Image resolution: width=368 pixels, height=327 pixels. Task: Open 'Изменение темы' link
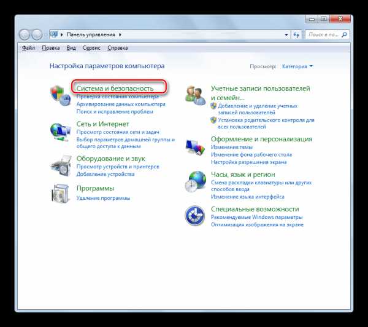[232, 148]
